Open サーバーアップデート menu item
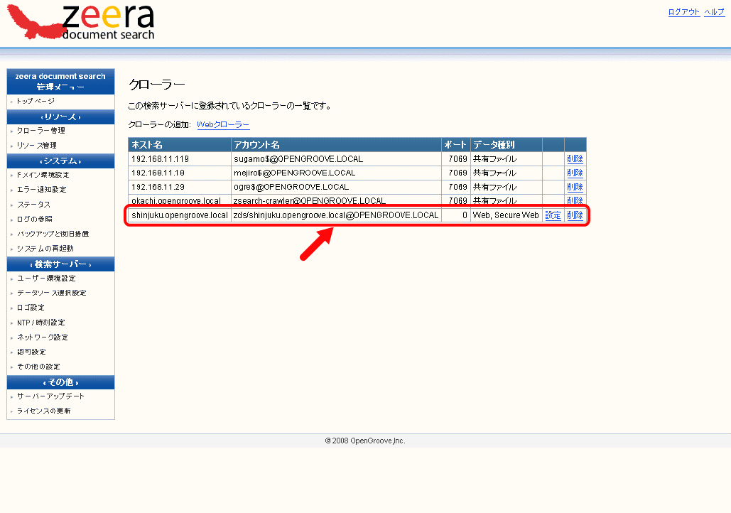Screen dimensions: 731x513 pos(51,396)
